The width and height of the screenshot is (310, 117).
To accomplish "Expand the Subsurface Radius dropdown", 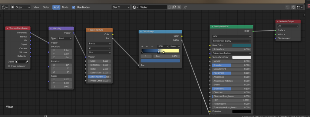I will [x=232, y=53].
